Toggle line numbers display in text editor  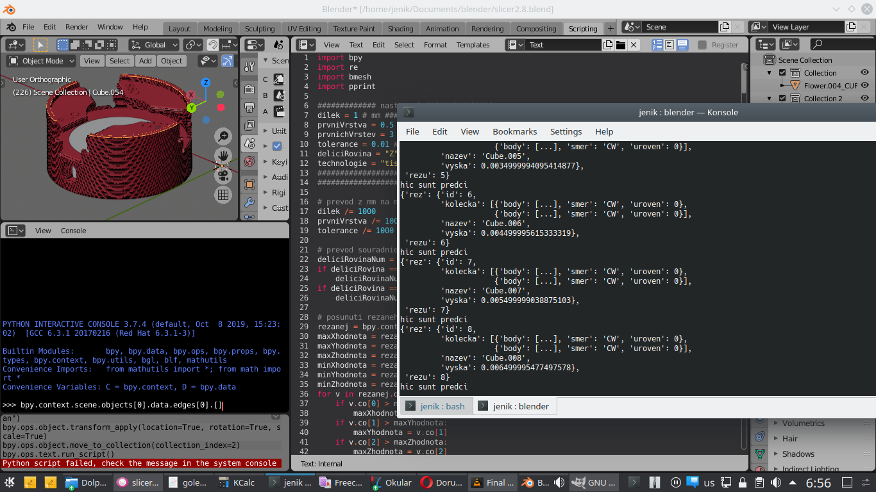657,45
